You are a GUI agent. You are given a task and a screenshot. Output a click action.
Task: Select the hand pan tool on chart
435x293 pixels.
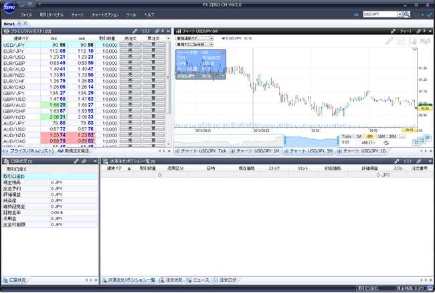(x=413, y=41)
